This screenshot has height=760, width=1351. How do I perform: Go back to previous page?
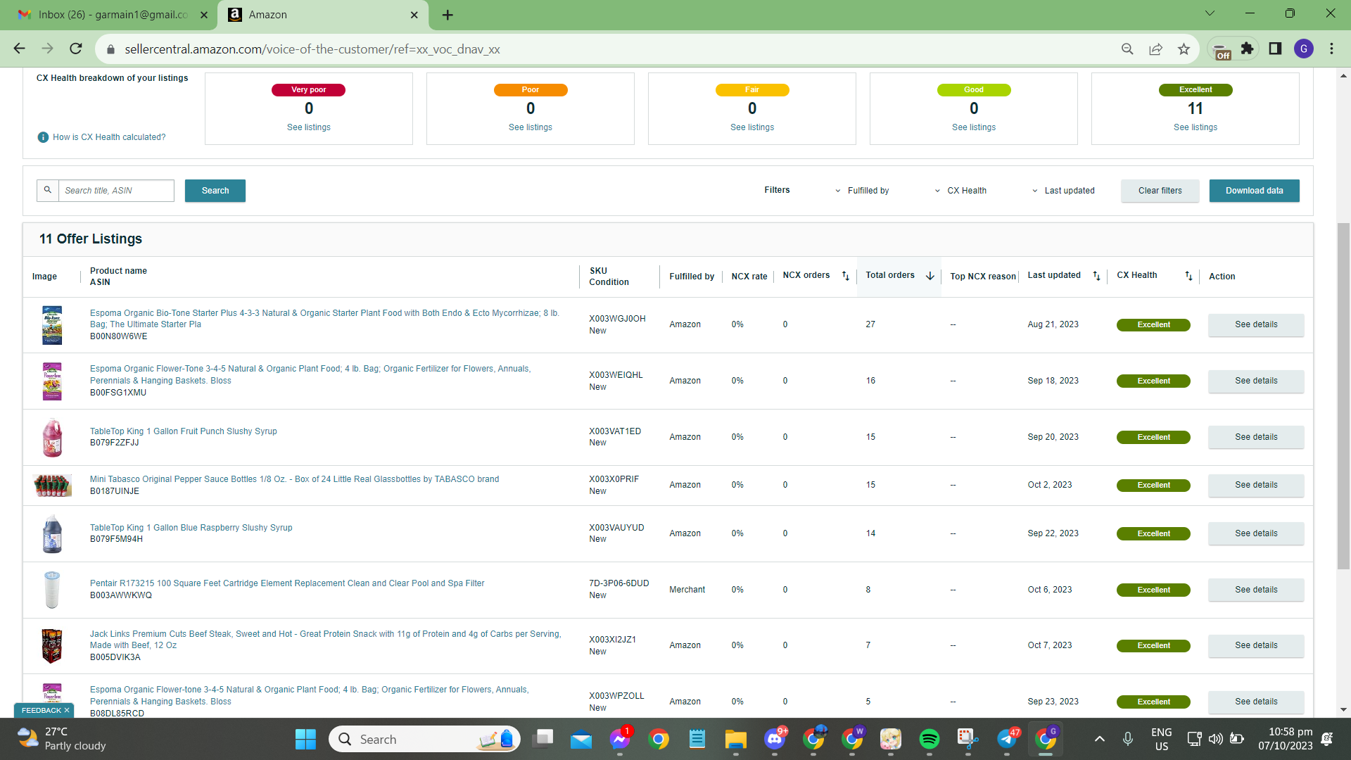click(20, 49)
